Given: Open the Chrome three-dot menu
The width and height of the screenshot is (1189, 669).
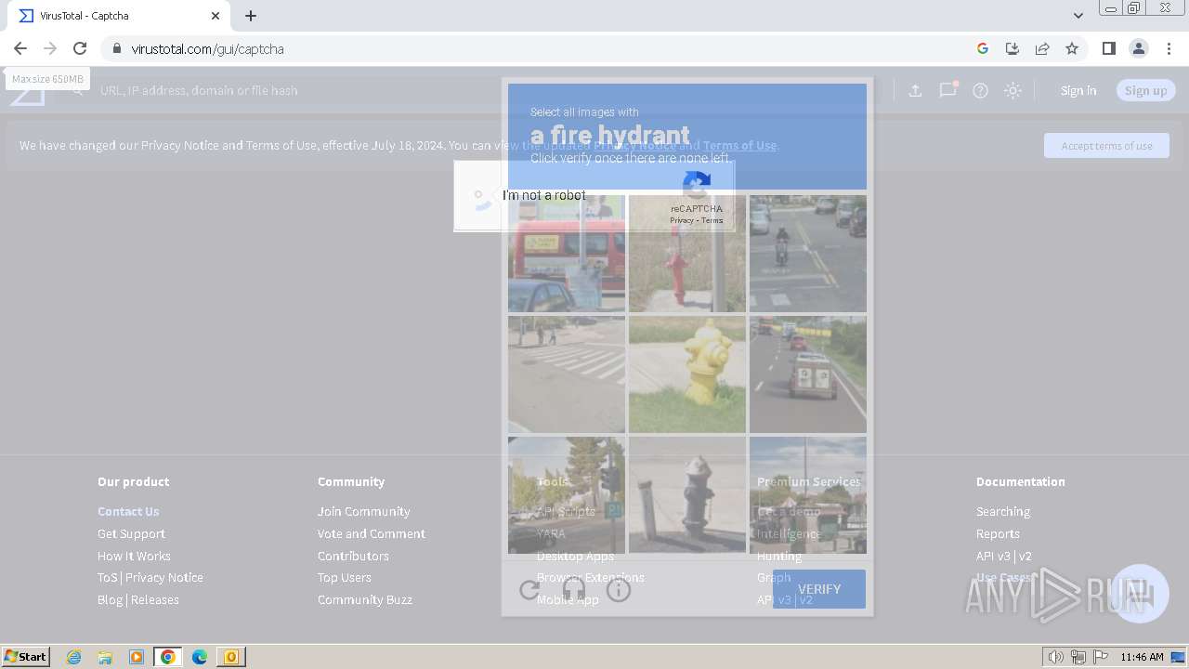Looking at the screenshot, I should coord(1169,48).
